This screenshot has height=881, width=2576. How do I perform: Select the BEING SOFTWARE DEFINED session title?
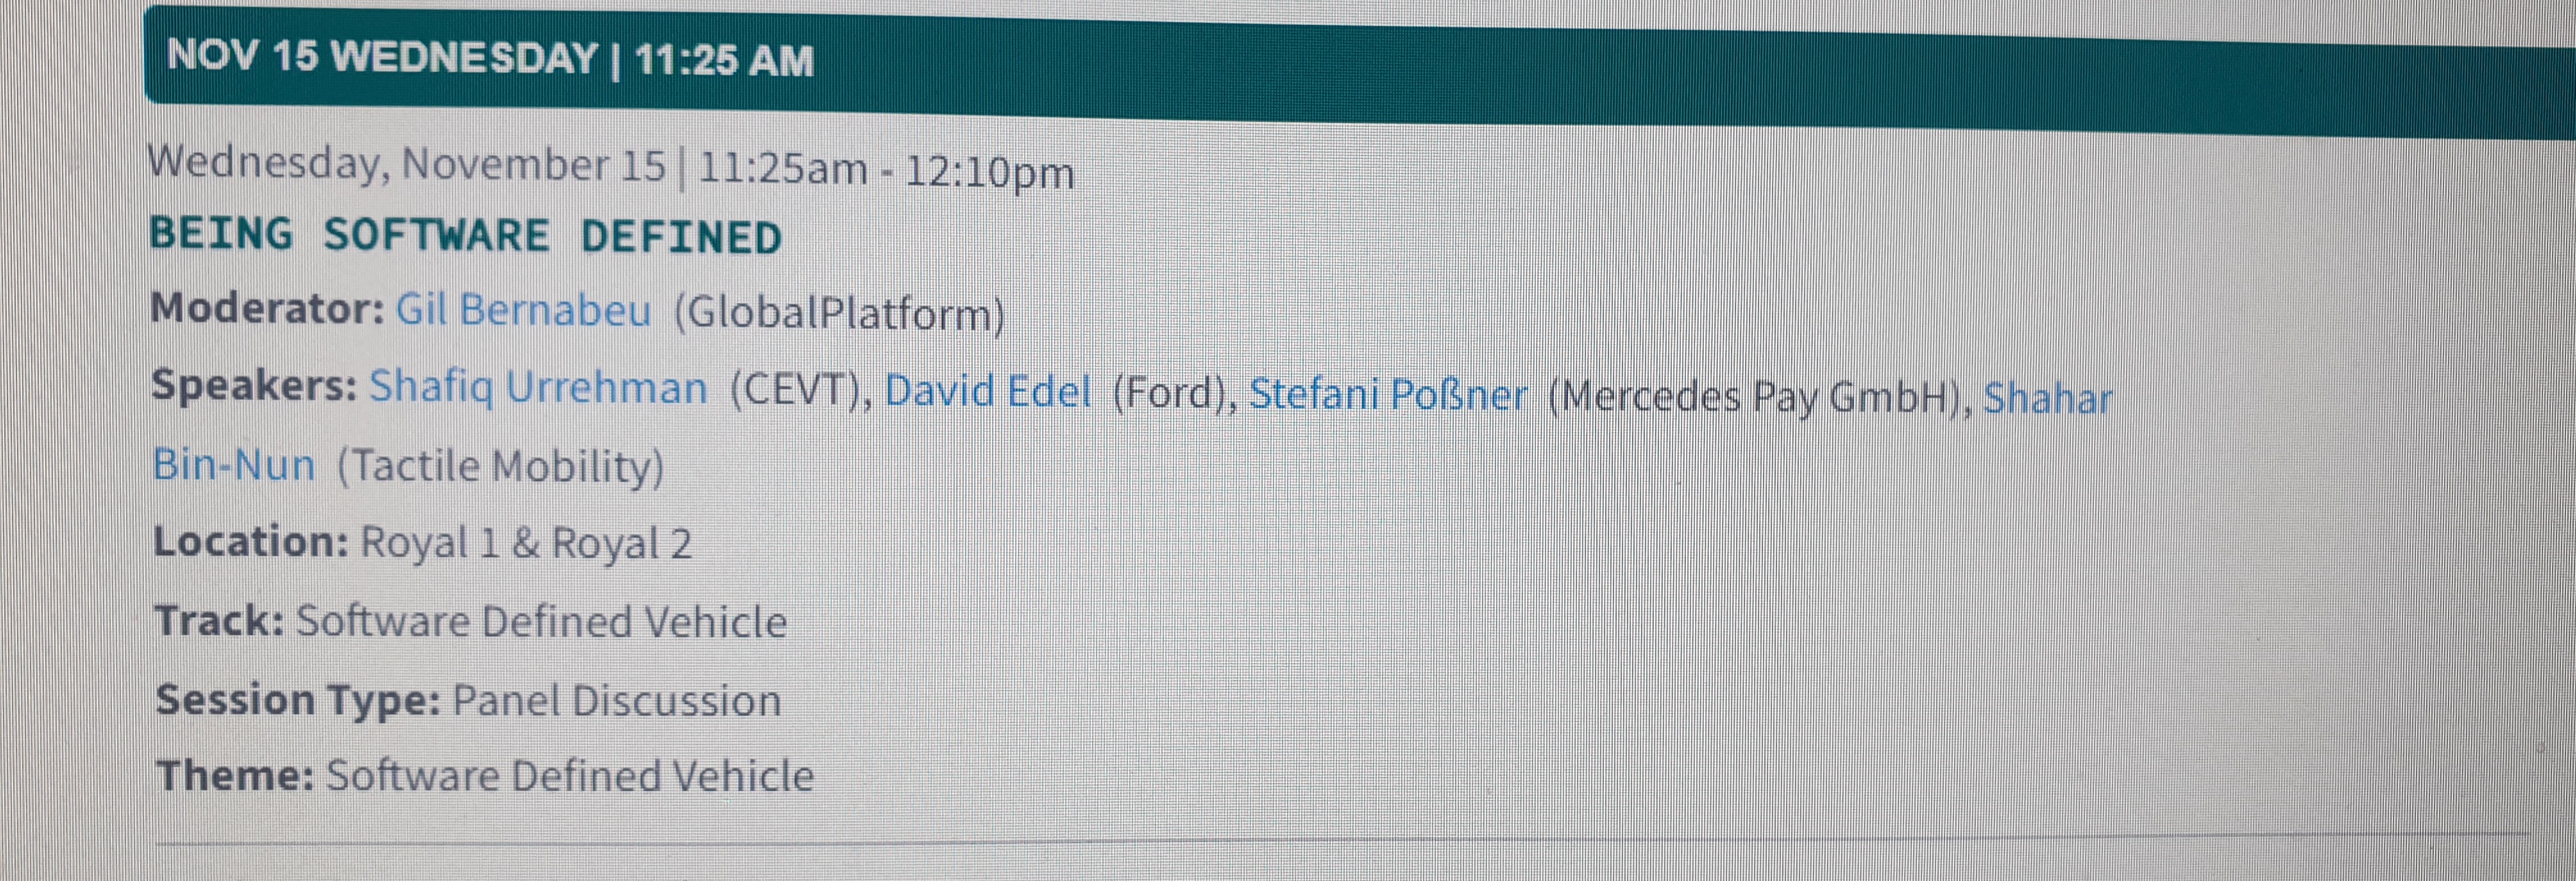click(465, 236)
